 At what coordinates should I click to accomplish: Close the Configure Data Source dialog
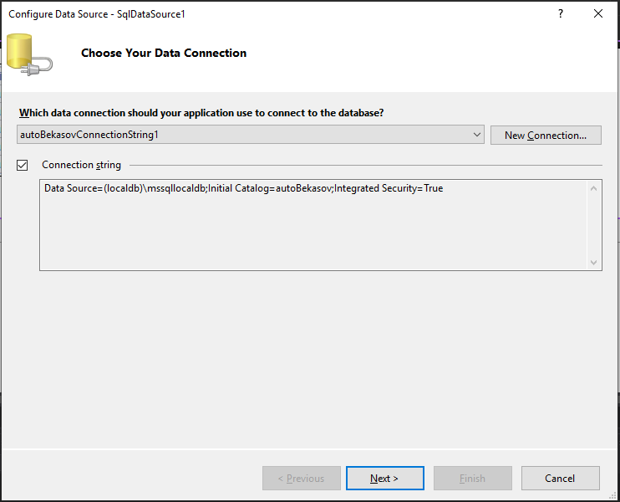(x=598, y=14)
